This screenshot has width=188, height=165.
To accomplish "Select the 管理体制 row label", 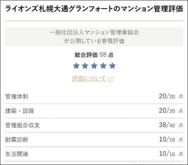I will coord(17,96).
